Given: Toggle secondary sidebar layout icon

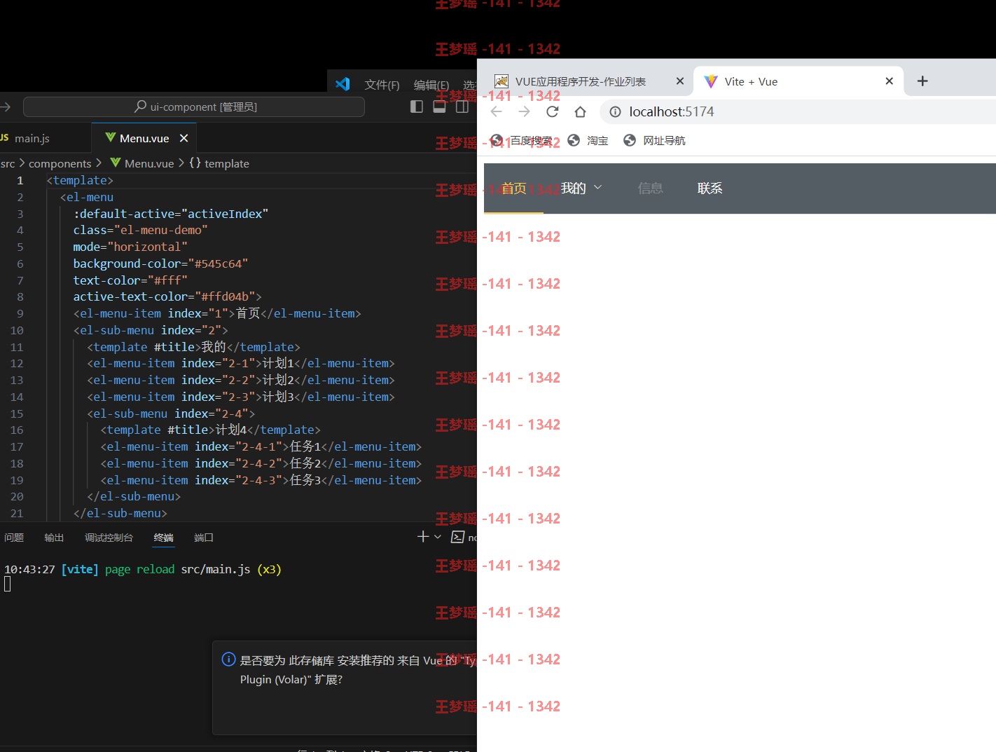Looking at the screenshot, I should point(462,107).
